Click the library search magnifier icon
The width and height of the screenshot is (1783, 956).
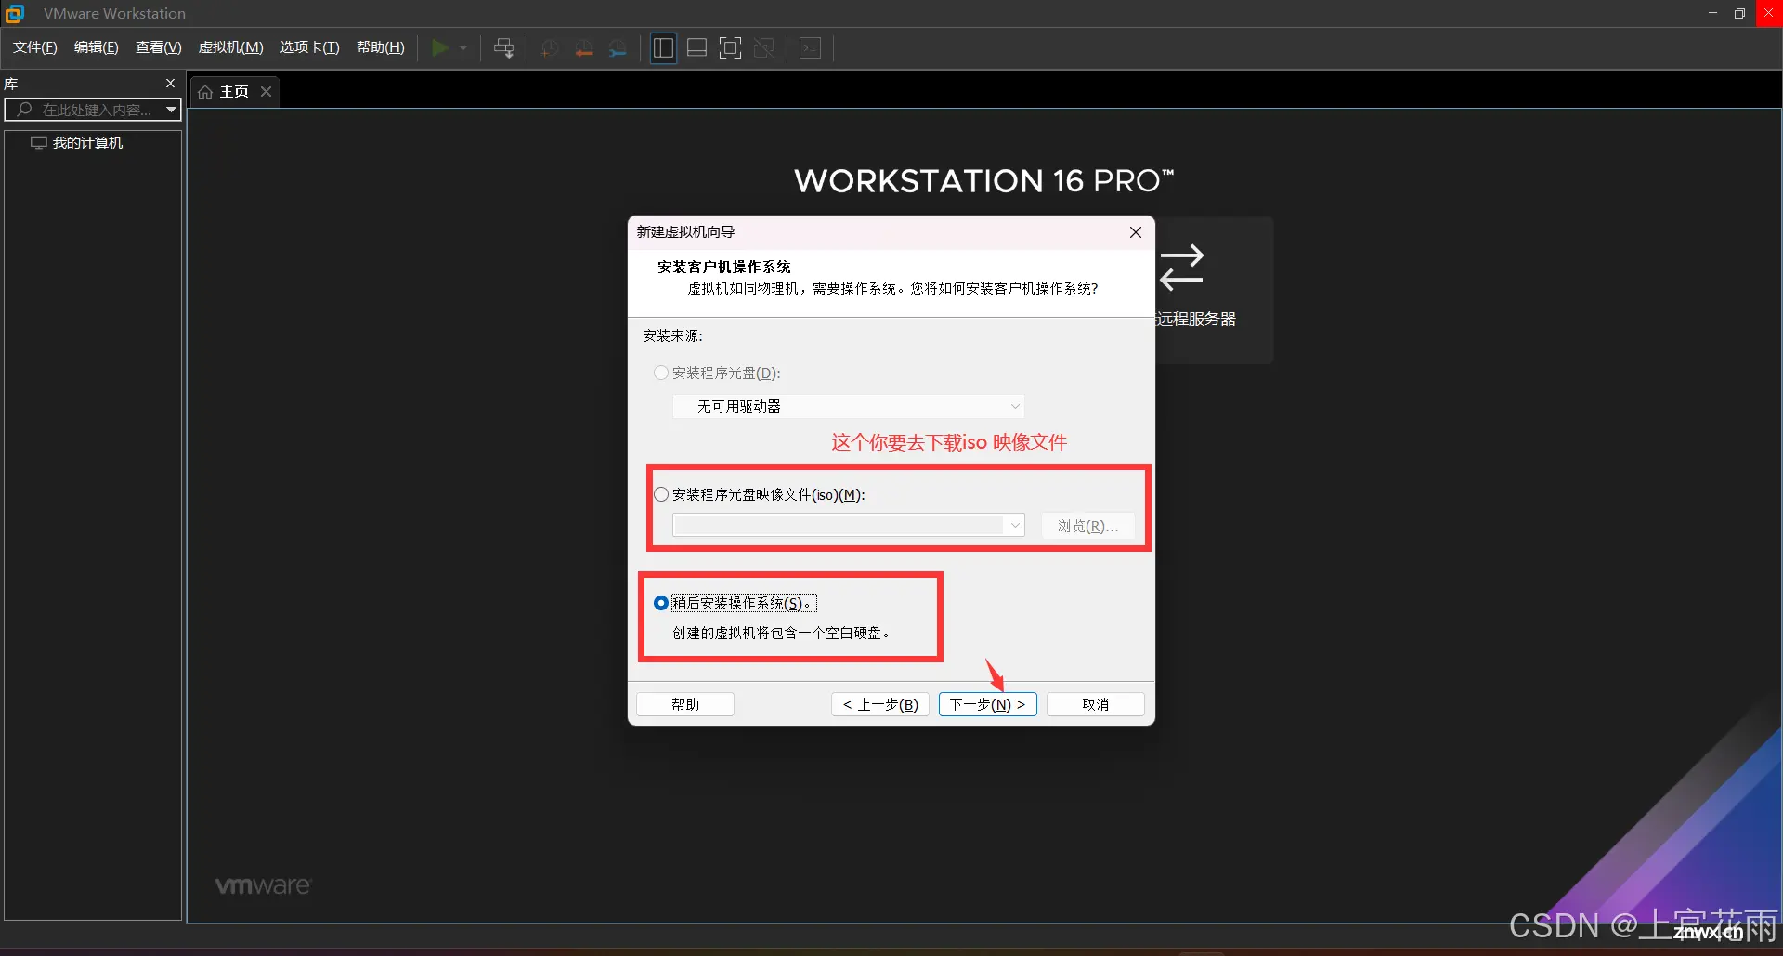pyautogui.click(x=25, y=110)
